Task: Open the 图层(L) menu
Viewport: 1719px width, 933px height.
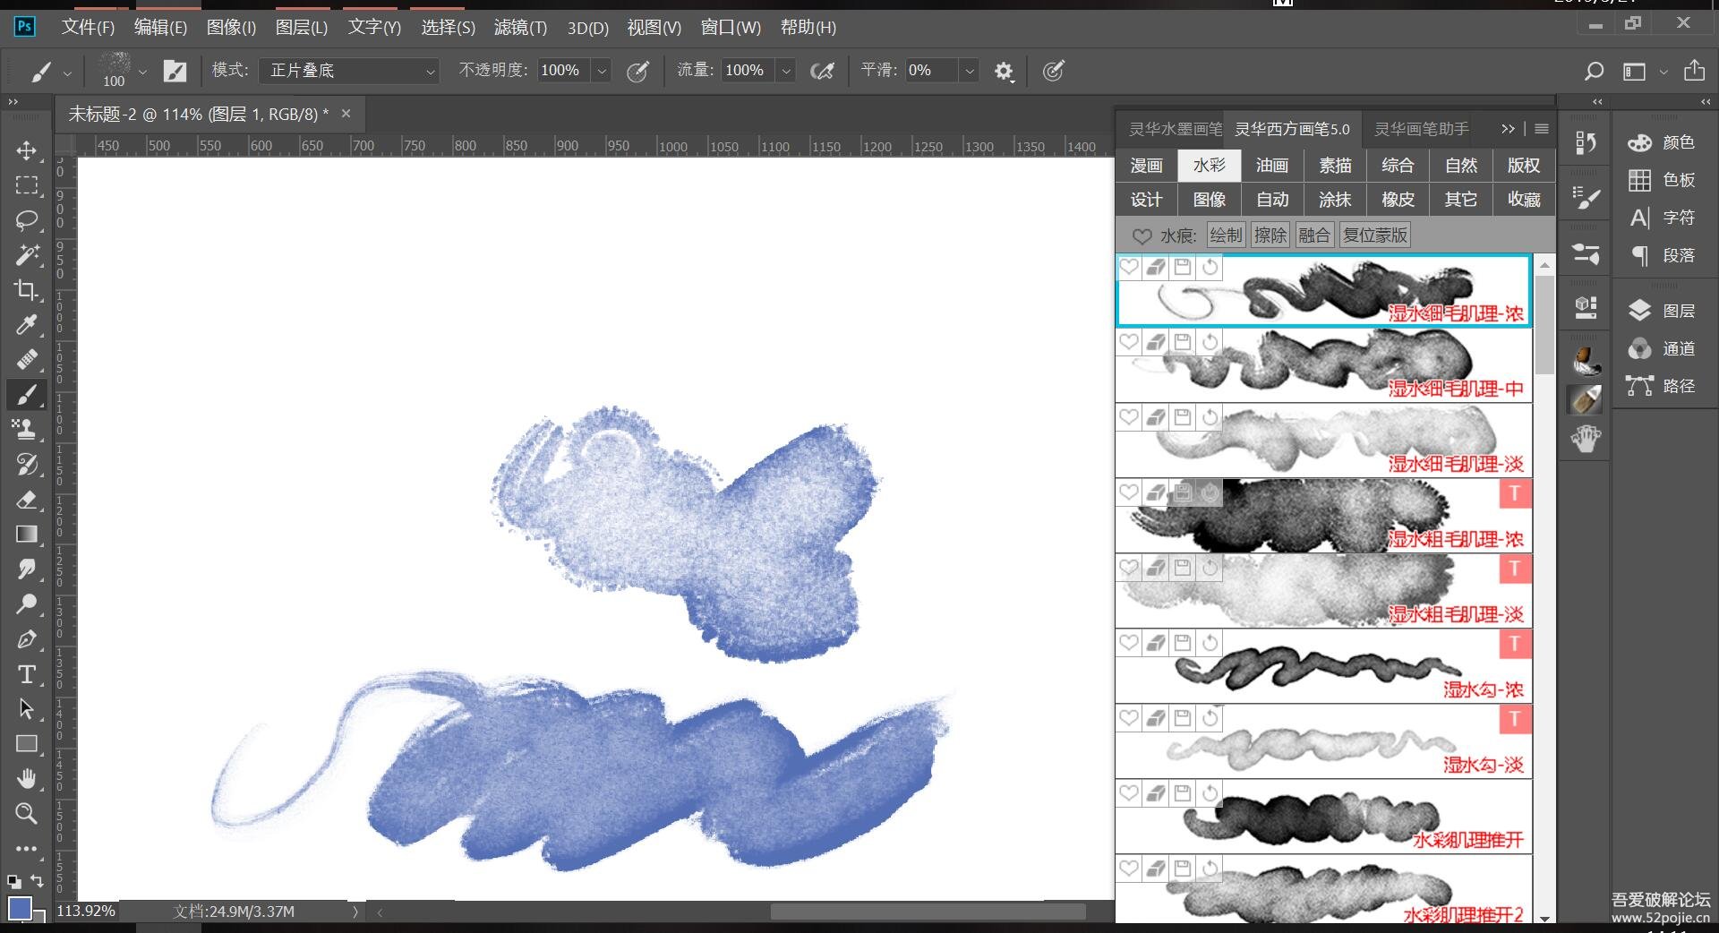Action: [x=302, y=28]
